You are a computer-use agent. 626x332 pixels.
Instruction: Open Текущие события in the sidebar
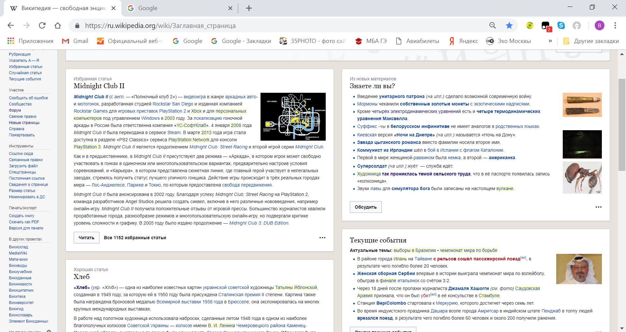25,79
